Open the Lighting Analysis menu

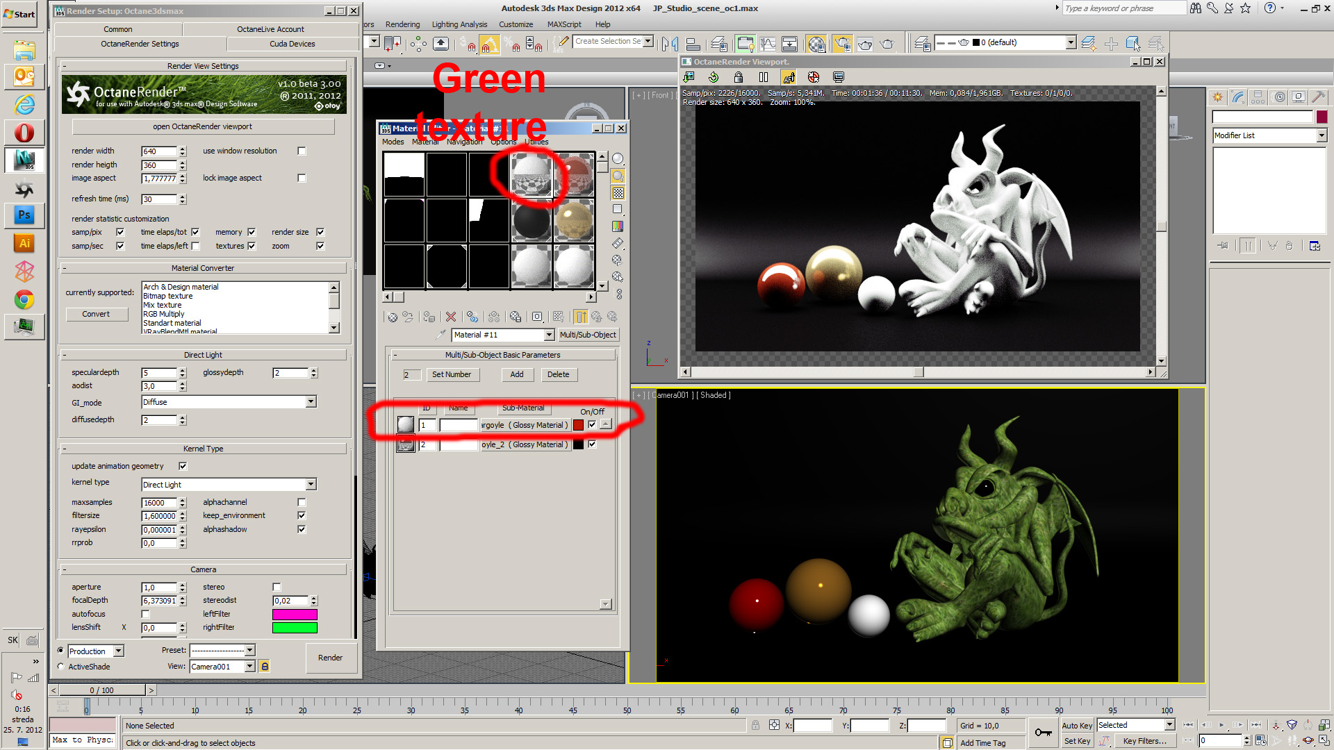click(459, 24)
